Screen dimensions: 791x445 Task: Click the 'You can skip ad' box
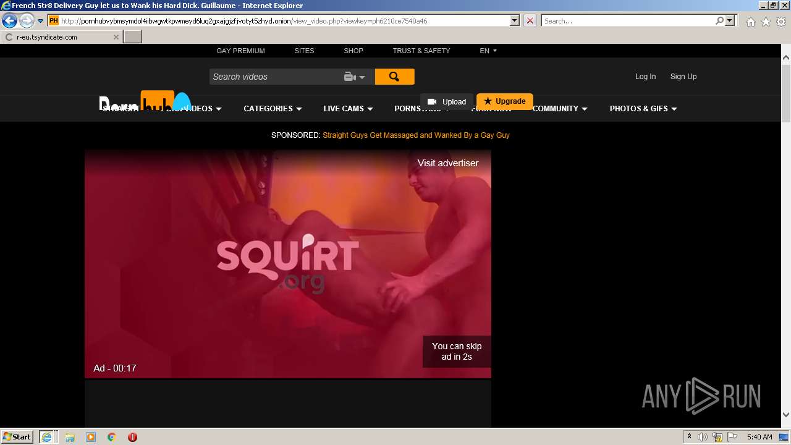point(457,352)
